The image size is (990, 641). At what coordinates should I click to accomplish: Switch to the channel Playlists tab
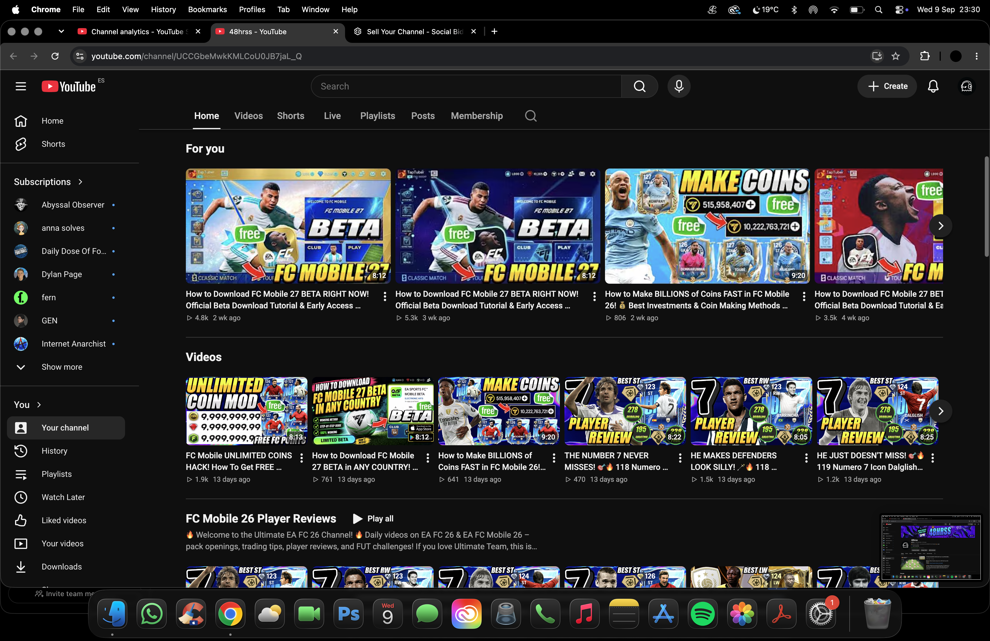point(377,116)
